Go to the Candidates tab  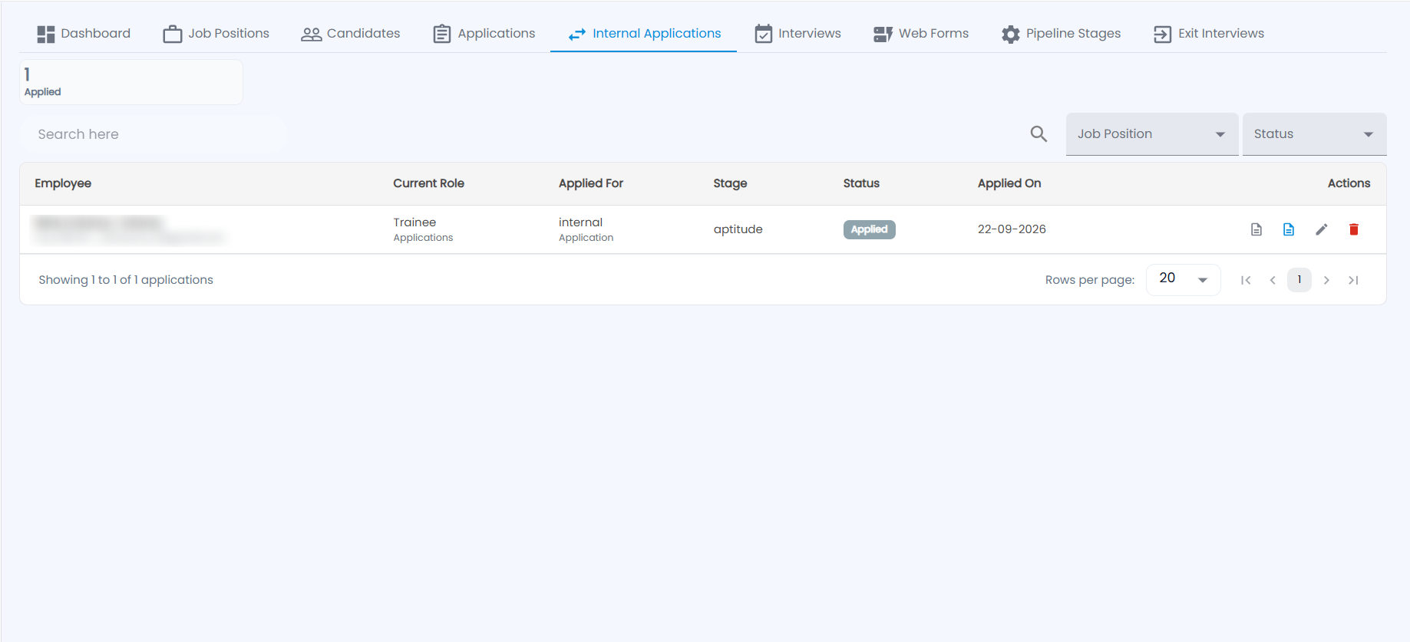[x=350, y=34]
